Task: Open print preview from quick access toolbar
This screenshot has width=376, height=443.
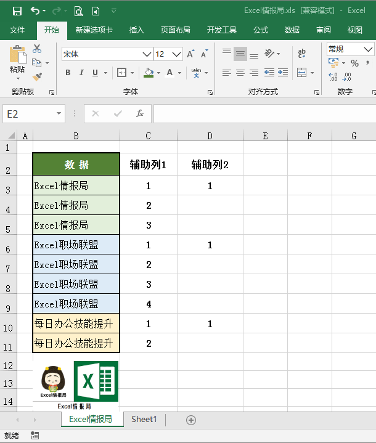Action: coord(78,11)
